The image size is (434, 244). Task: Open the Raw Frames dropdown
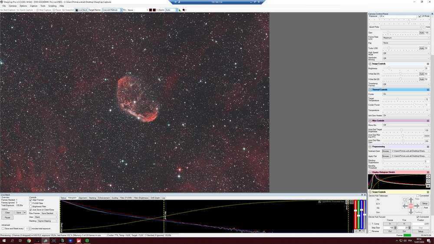(49, 213)
